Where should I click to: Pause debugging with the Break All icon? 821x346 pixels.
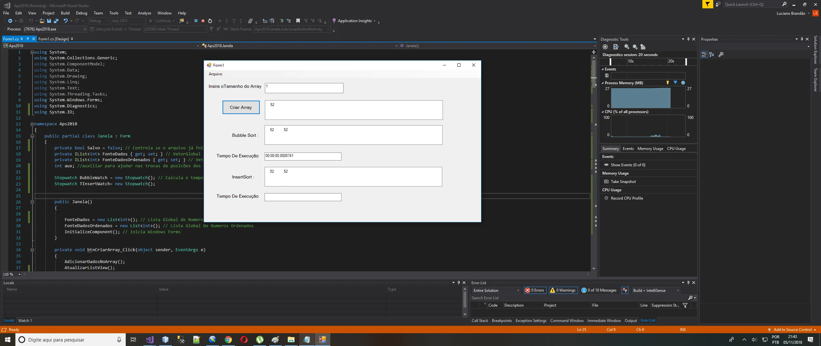coord(196,21)
